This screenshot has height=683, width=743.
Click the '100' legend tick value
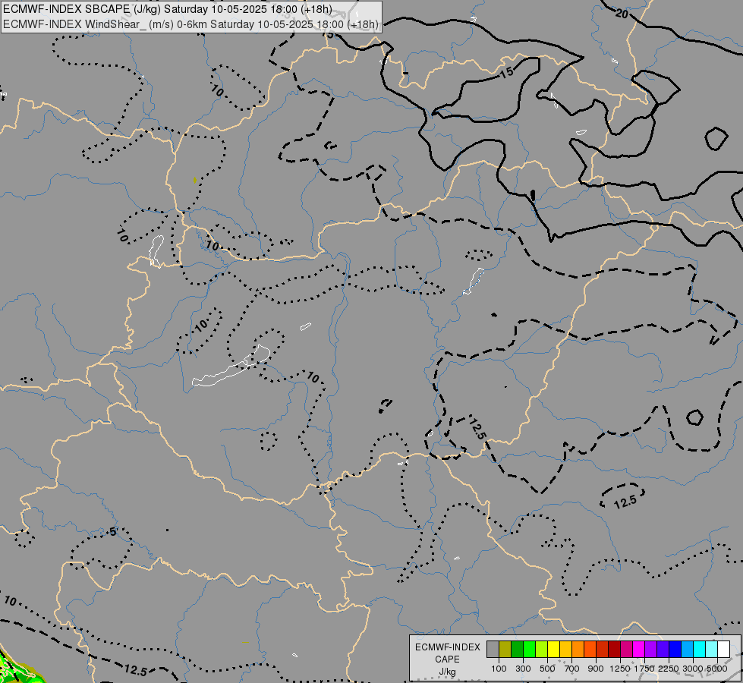[x=499, y=669]
